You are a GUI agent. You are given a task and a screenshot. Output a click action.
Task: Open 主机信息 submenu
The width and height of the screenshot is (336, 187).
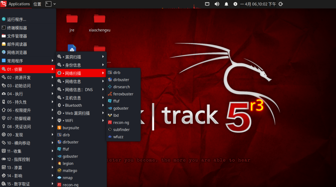81,98
